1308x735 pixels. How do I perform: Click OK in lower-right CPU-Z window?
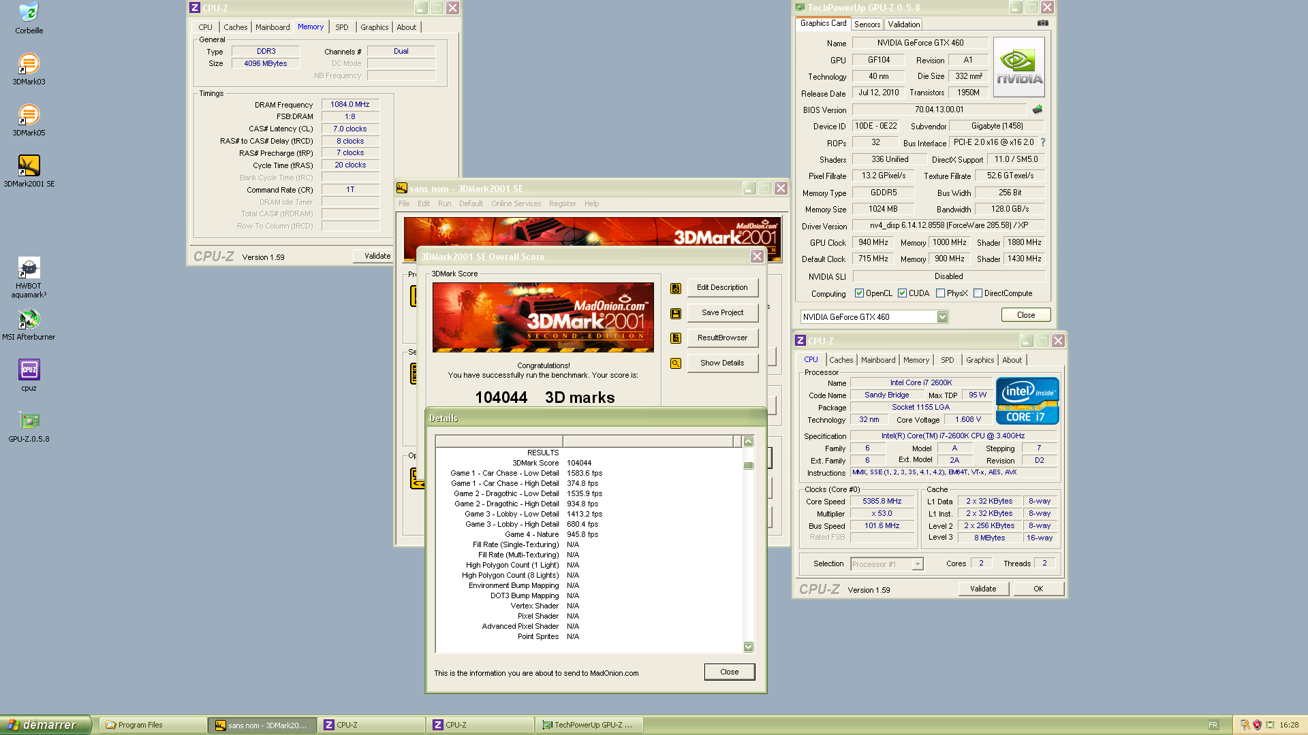point(1038,589)
